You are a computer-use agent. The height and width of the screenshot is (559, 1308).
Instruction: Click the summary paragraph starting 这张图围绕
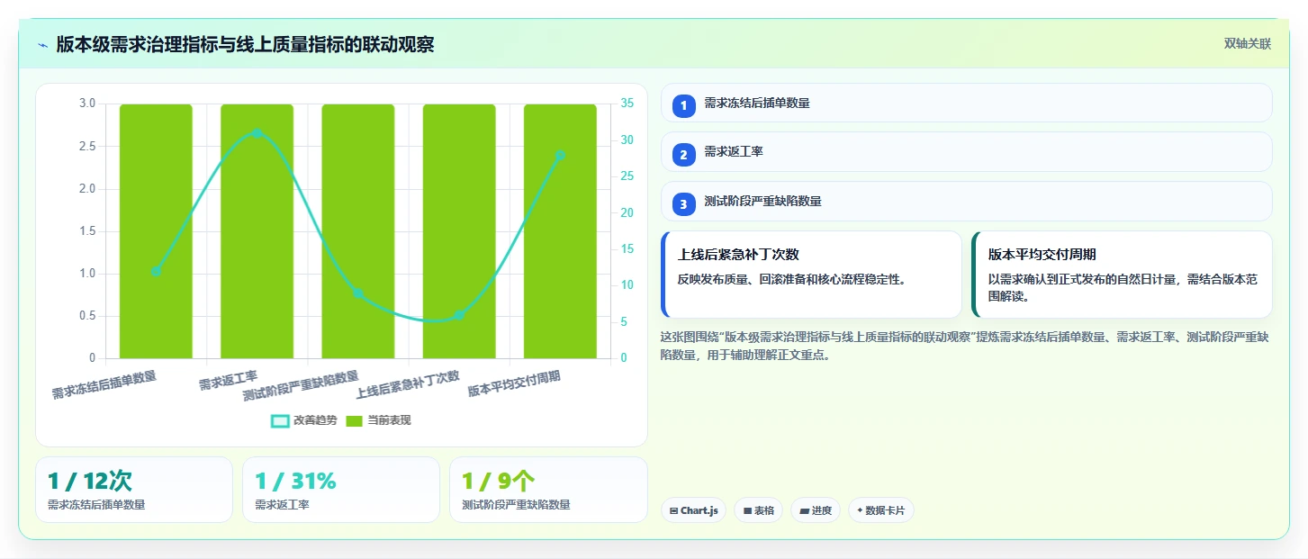coord(964,346)
